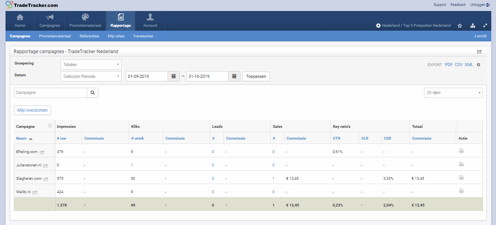This screenshot has height=225, width=496.
Task: Open the Feedback link
Action: [458, 5]
